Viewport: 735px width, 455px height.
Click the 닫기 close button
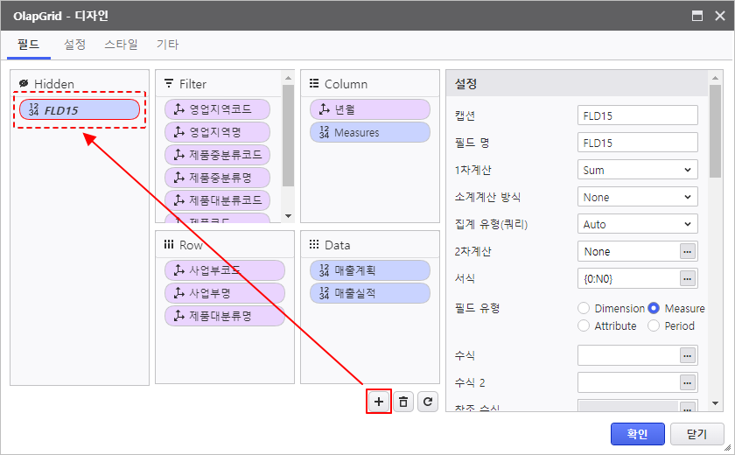point(696,433)
